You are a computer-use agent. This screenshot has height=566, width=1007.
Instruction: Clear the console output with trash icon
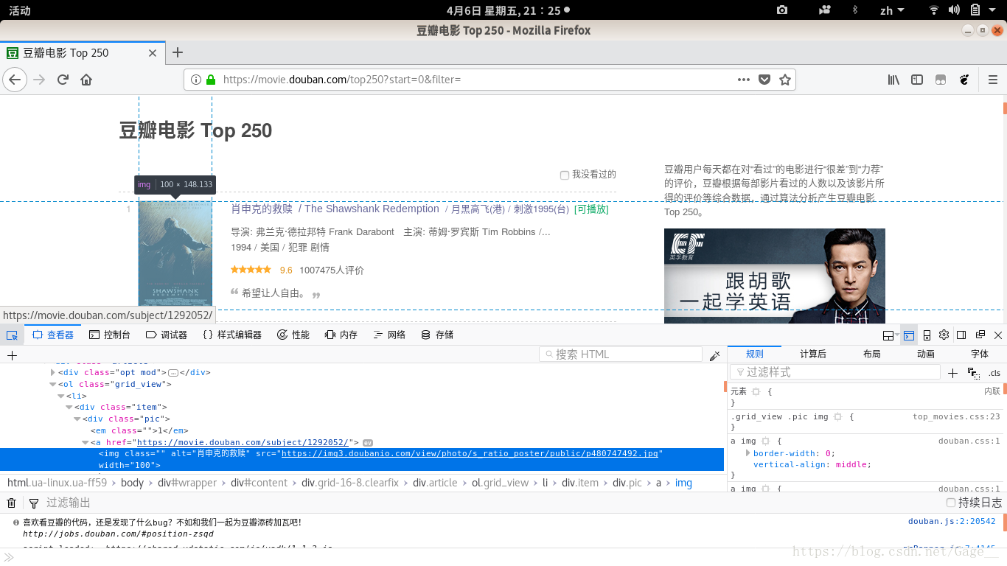coord(12,503)
